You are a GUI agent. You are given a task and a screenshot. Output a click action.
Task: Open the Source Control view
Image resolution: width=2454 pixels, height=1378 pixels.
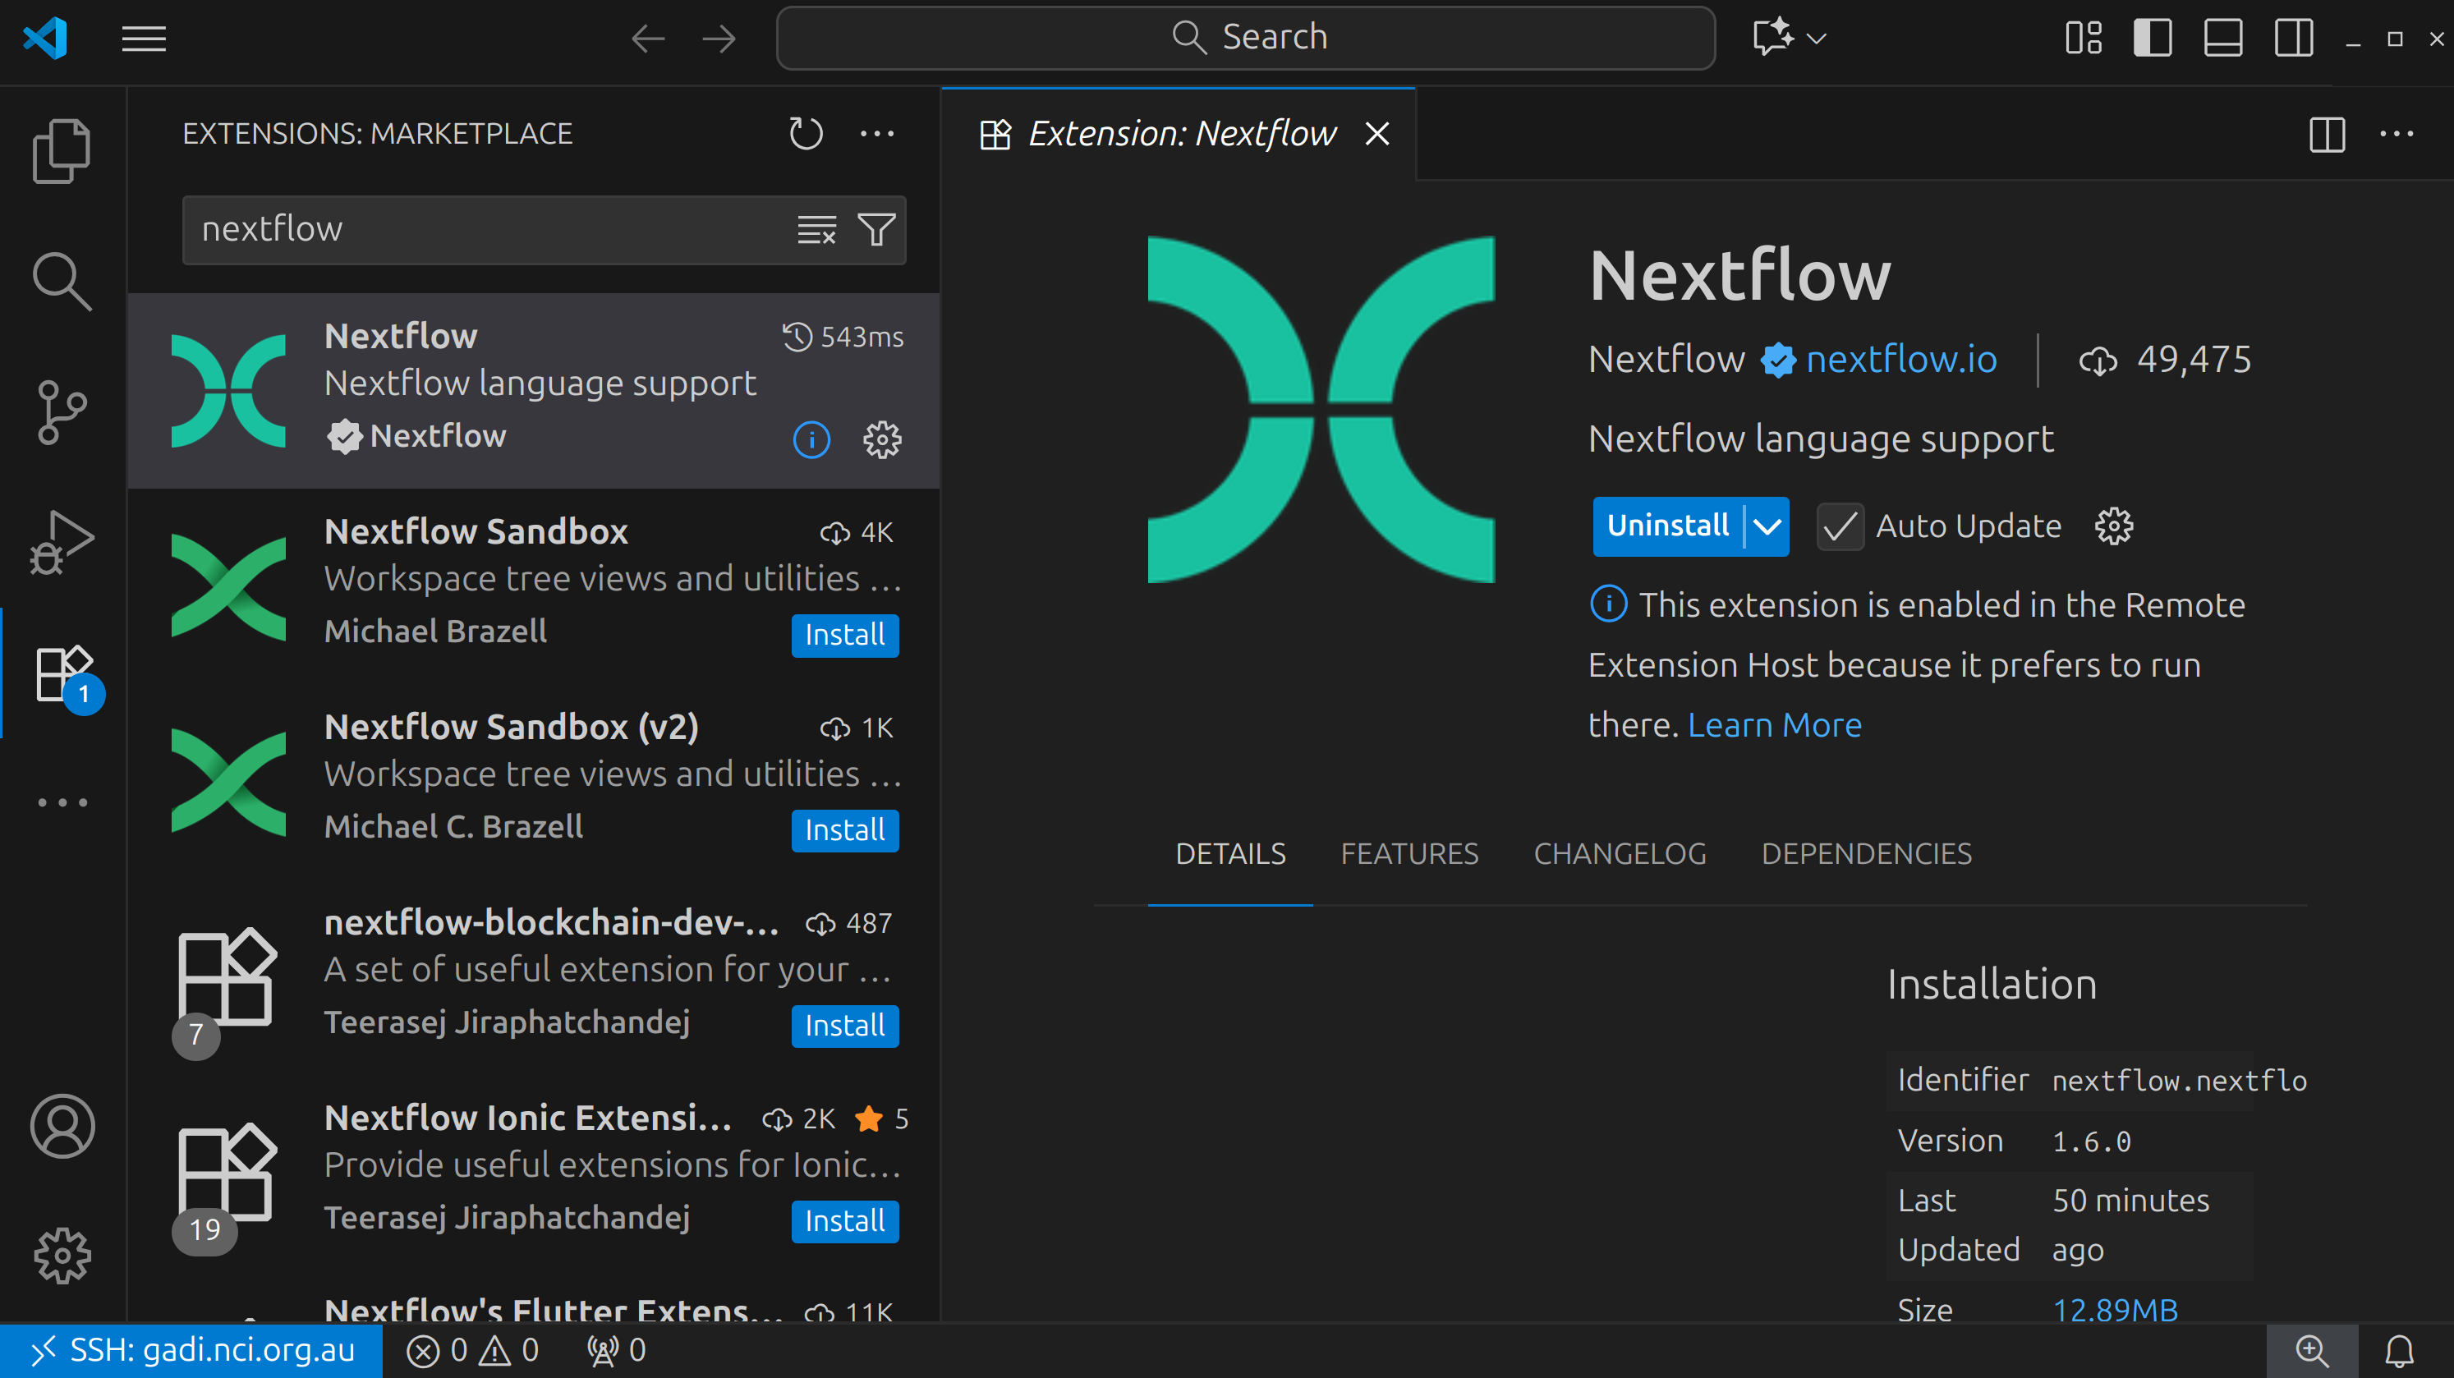point(61,411)
